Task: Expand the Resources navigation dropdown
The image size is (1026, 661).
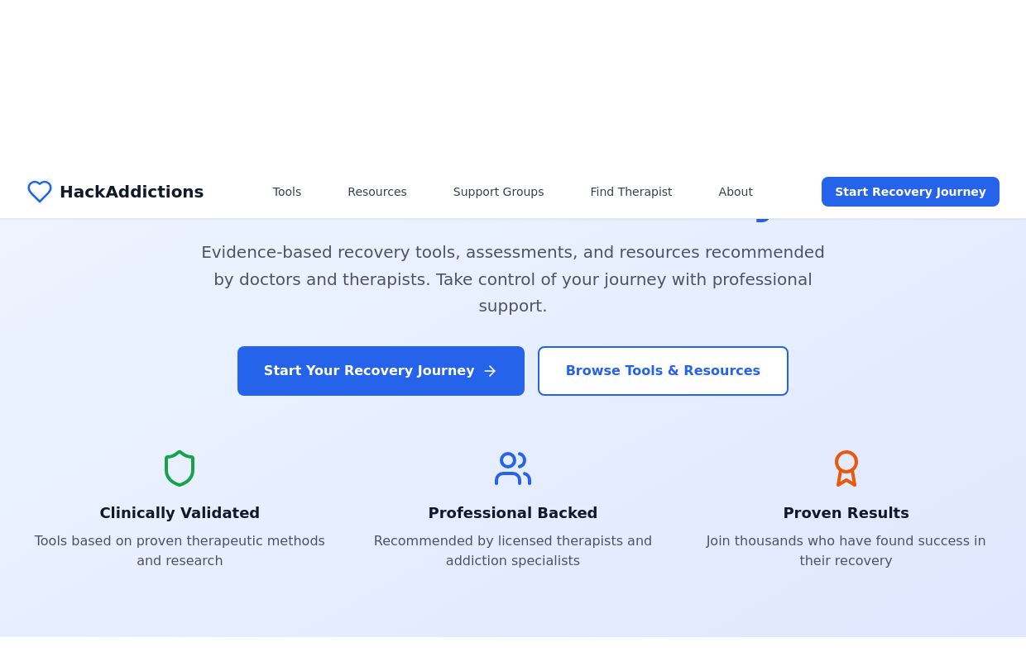Action: [376, 192]
